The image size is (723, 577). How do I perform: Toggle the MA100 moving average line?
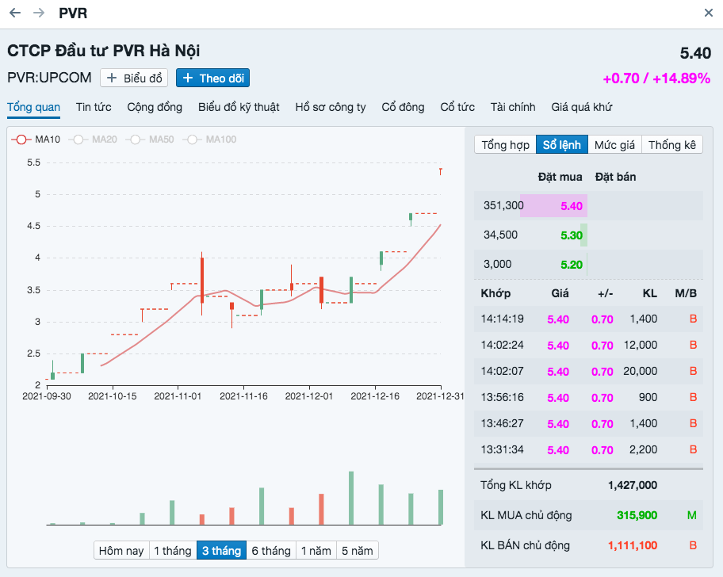[210, 139]
